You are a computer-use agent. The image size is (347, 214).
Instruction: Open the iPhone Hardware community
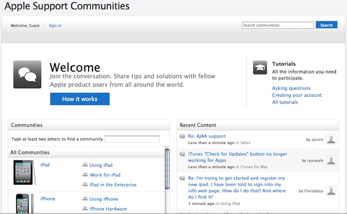pyautogui.click(x=108, y=209)
